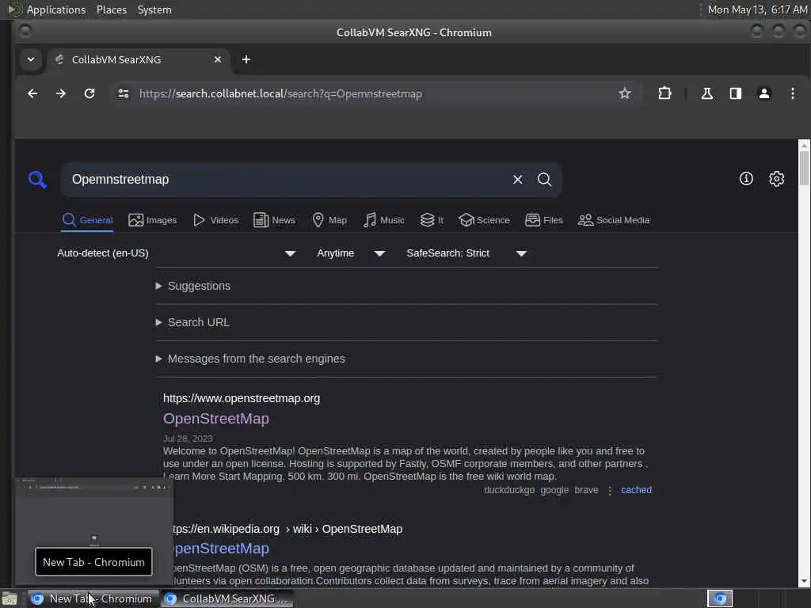Bookmark this page with the star icon

coord(625,93)
